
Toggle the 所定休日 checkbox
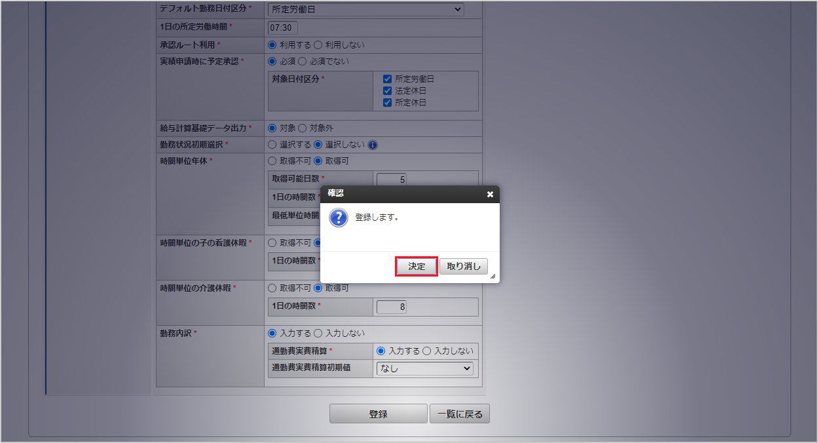click(x=387, y=103)
